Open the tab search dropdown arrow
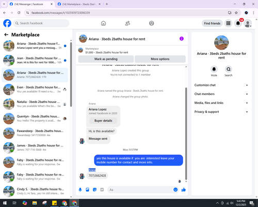This screenshot has height=207, width=258. [4, 4]
